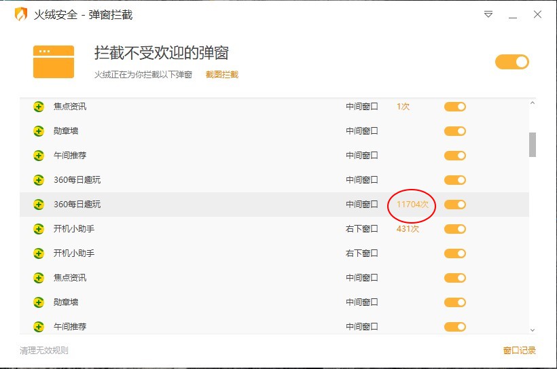Click the 11704次 interception count

click(x=412, y=205)
